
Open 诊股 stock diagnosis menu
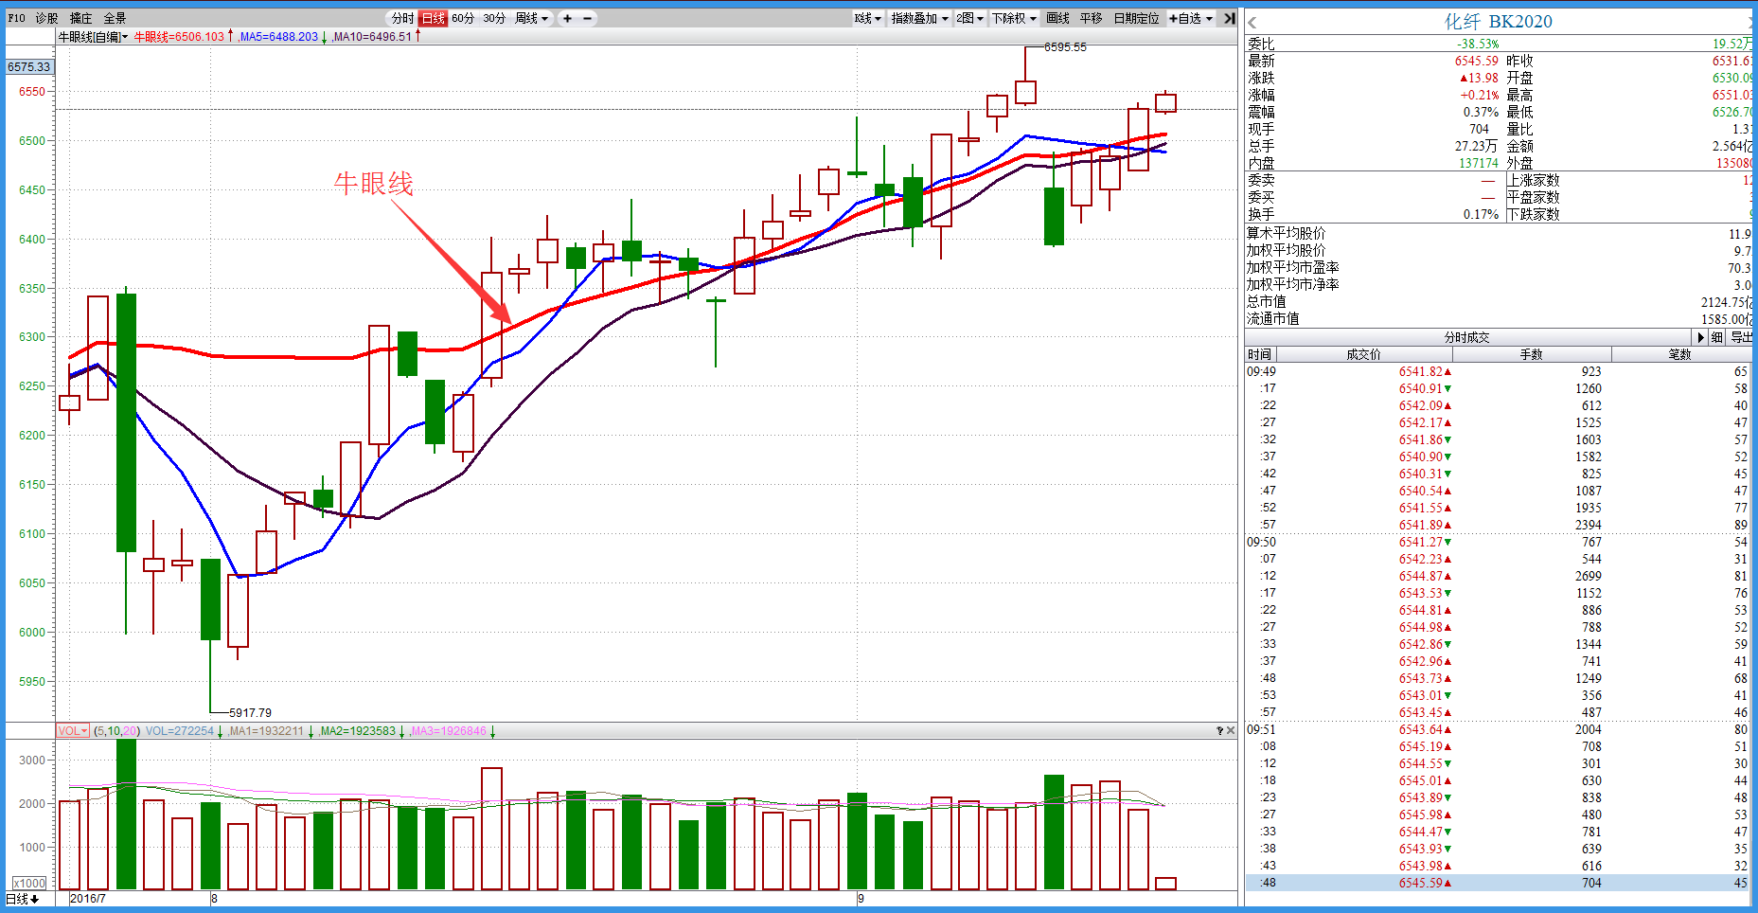coord(46,18)
